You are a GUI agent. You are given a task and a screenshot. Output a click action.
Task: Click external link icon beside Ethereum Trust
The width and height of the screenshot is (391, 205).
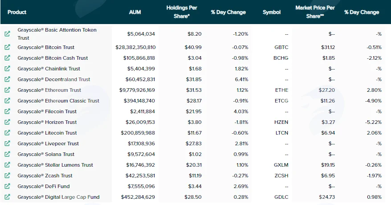7,90
